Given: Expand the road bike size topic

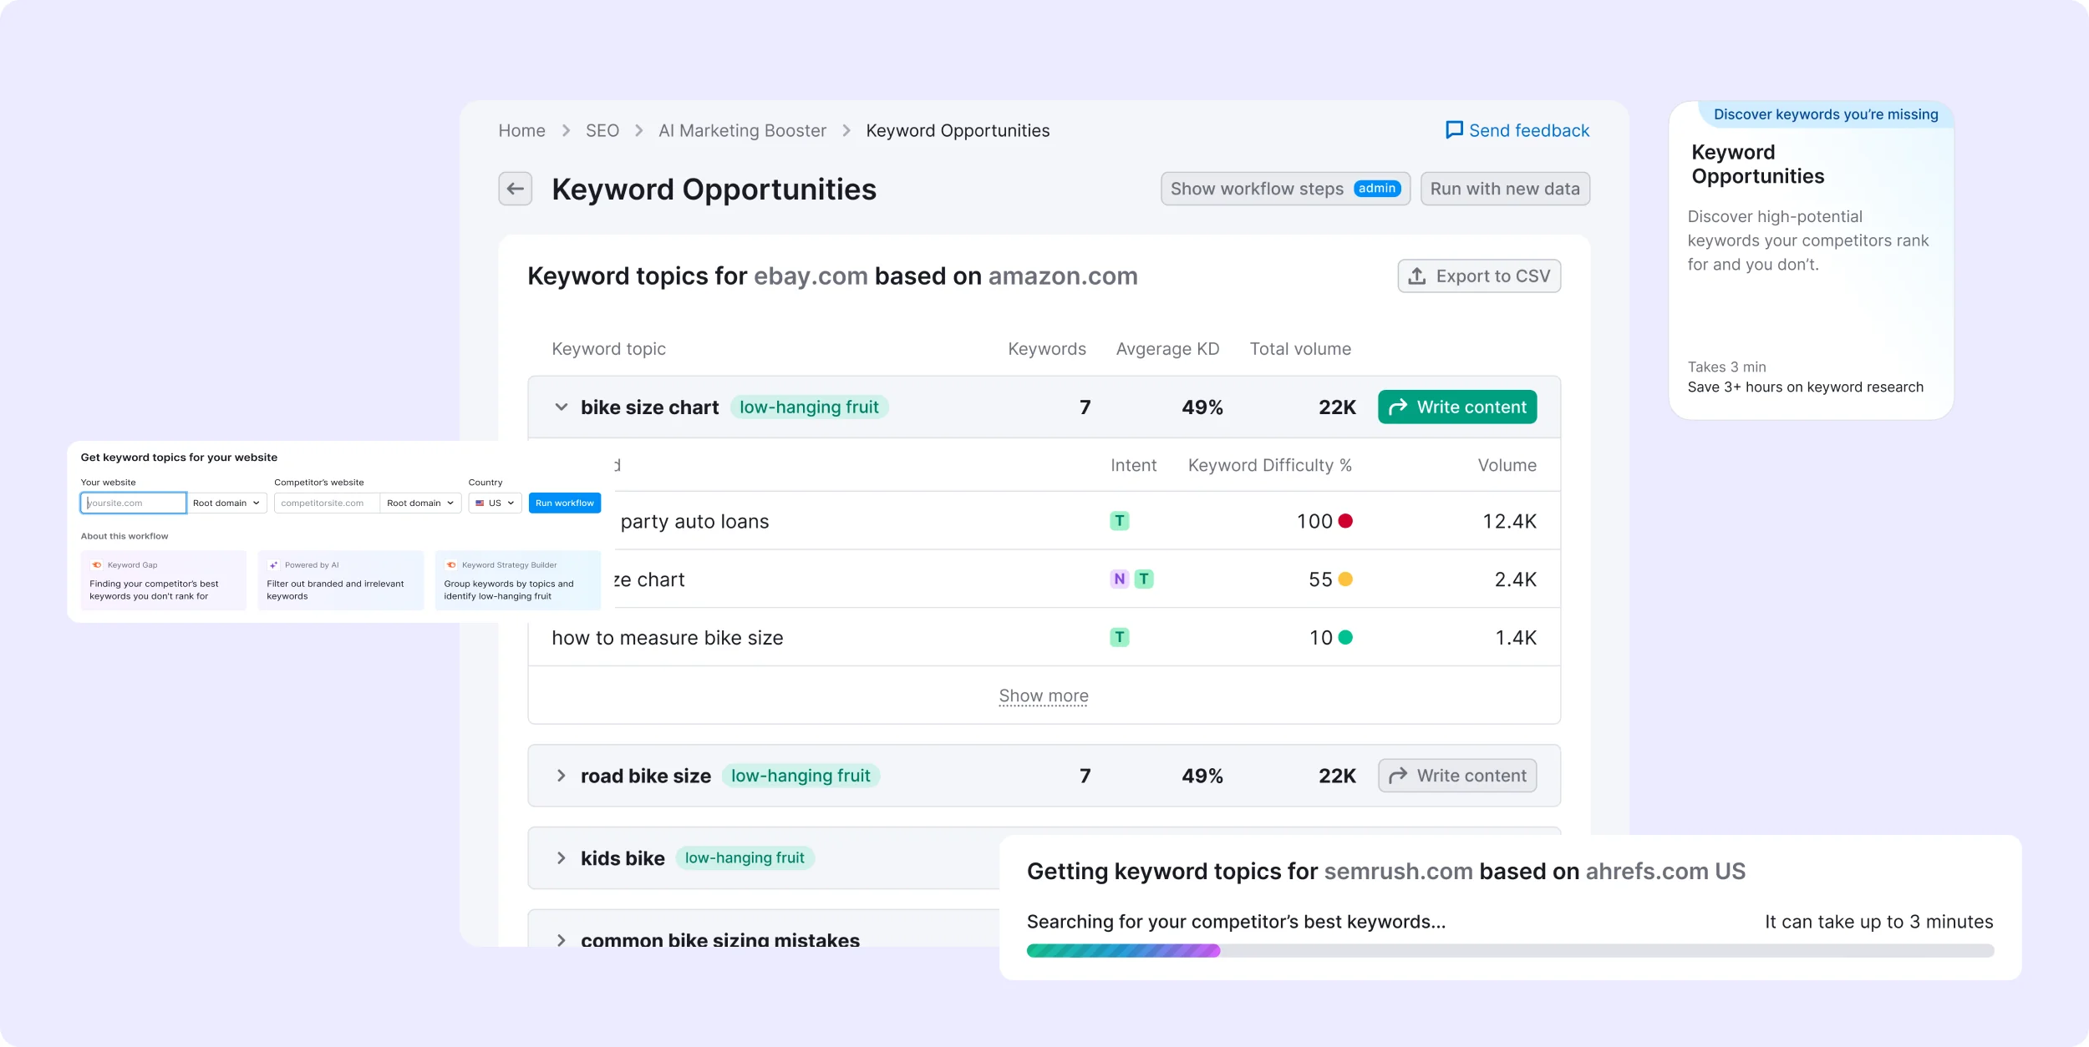Looking at the screenshot, I should (x=562, y=776).
